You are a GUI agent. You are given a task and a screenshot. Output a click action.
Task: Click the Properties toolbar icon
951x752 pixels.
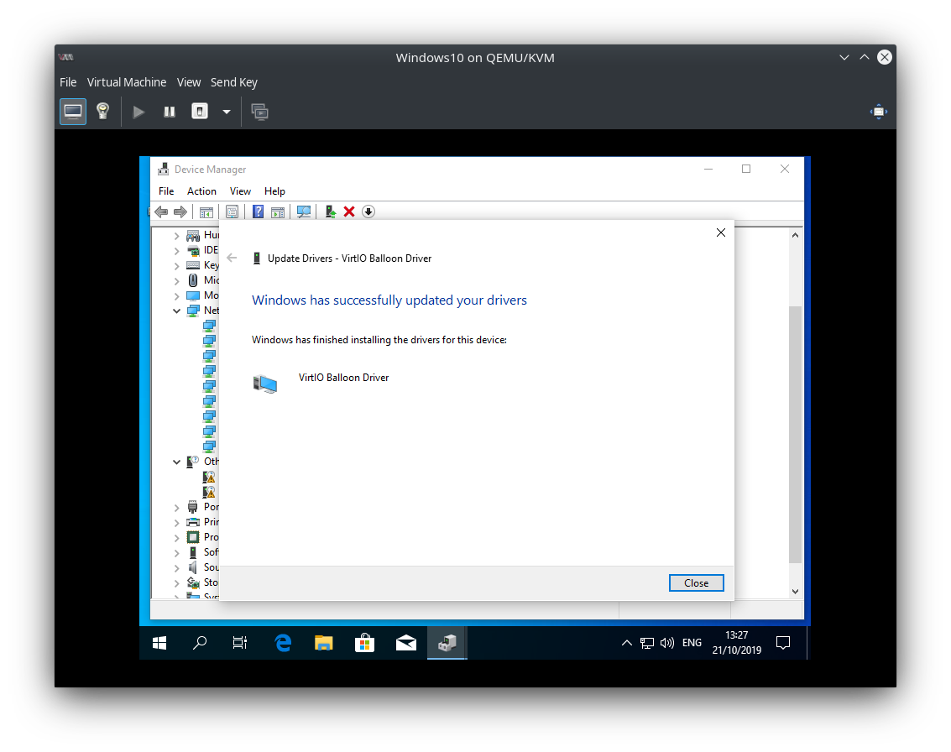[232, 211]
